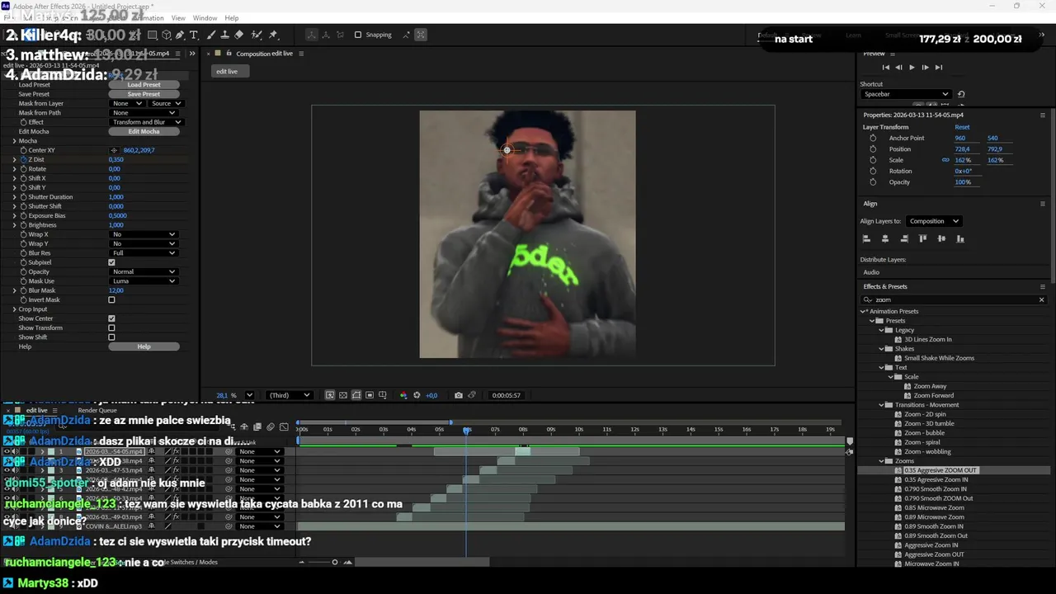This screenshot has height=594, width=1056.
Task: Toggle the Show Shift checkbox
Action: point(111,337)
